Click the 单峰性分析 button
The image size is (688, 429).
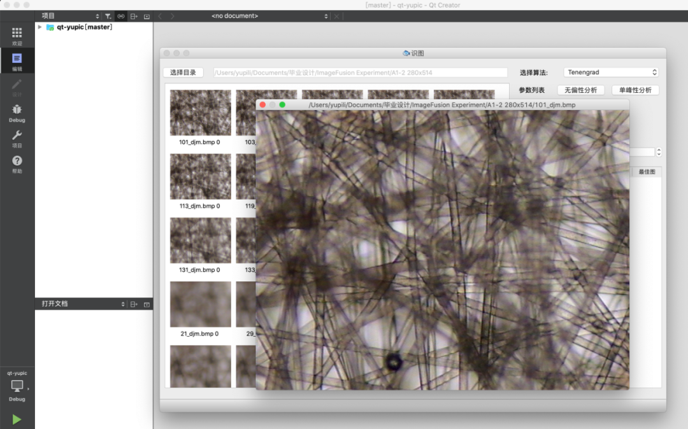[635, 90]
